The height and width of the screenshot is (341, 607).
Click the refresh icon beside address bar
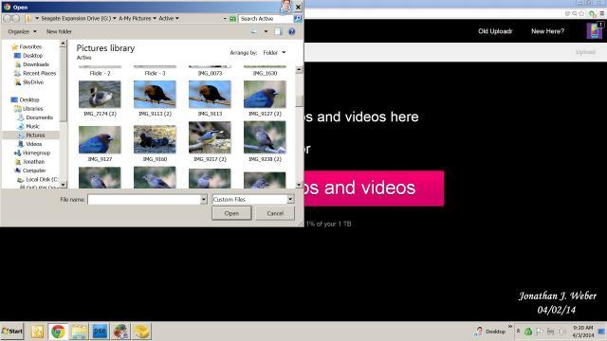[232, 19]
